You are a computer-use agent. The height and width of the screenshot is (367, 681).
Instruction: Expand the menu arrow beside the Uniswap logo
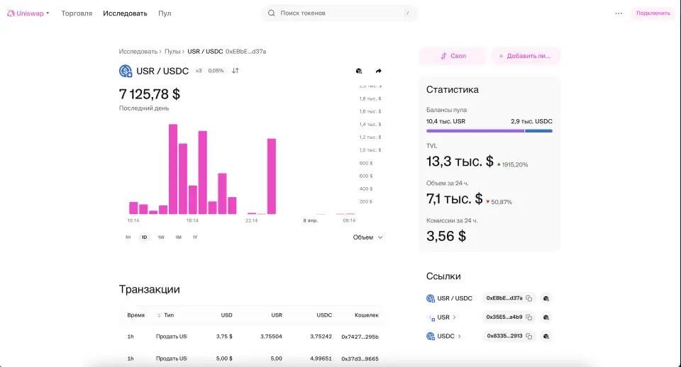[48, 13]
